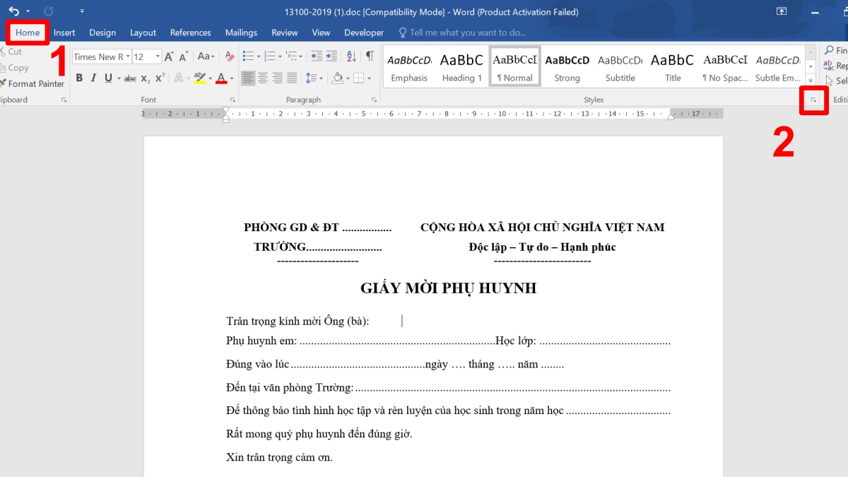Open the Font name dropdown
Screen dimensions: 848x477
tap(127, 57)
